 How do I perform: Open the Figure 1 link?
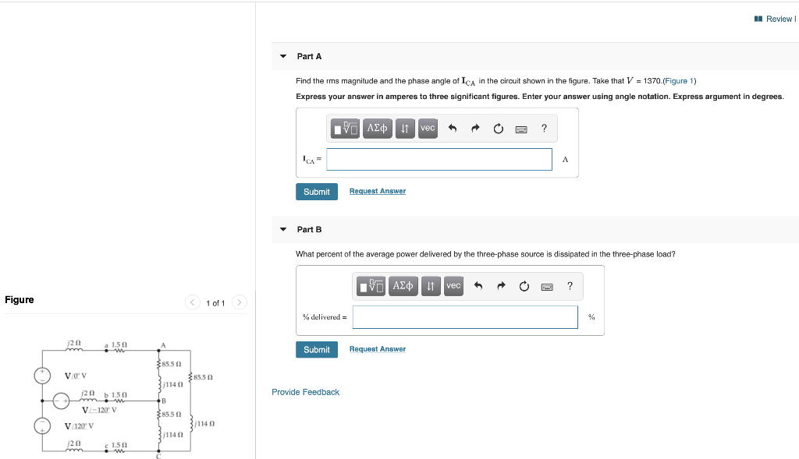680,81
